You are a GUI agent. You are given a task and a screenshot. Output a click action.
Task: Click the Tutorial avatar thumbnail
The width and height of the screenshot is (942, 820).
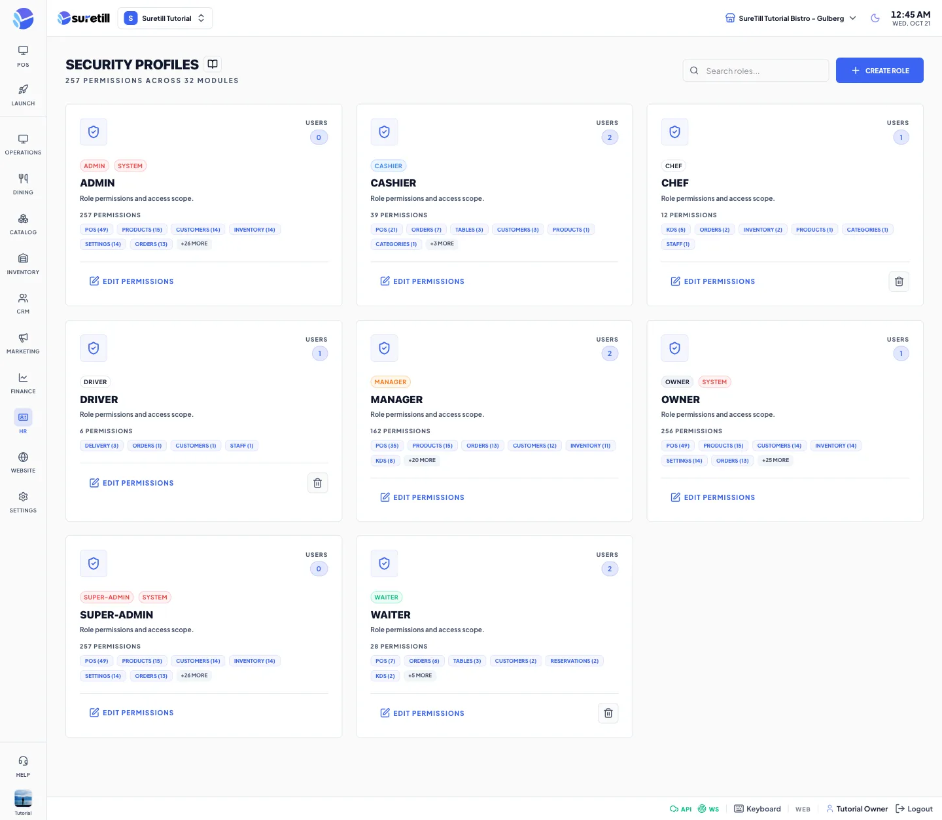click(x=23, y=798)
